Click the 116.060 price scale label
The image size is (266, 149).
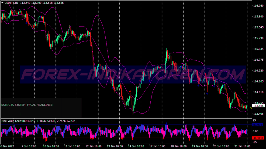pos(258,6)
